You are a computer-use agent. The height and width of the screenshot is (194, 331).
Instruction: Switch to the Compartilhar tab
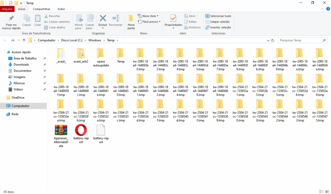(x=41, y=9)
